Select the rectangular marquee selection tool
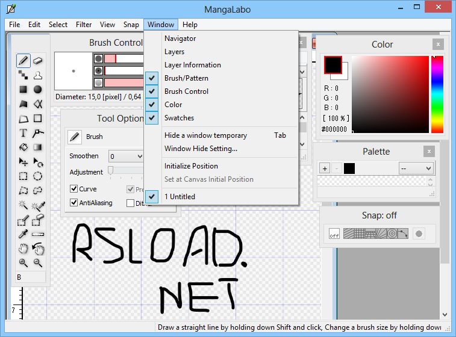Viewport: 456px width, 337px height. tap(23, 176)
